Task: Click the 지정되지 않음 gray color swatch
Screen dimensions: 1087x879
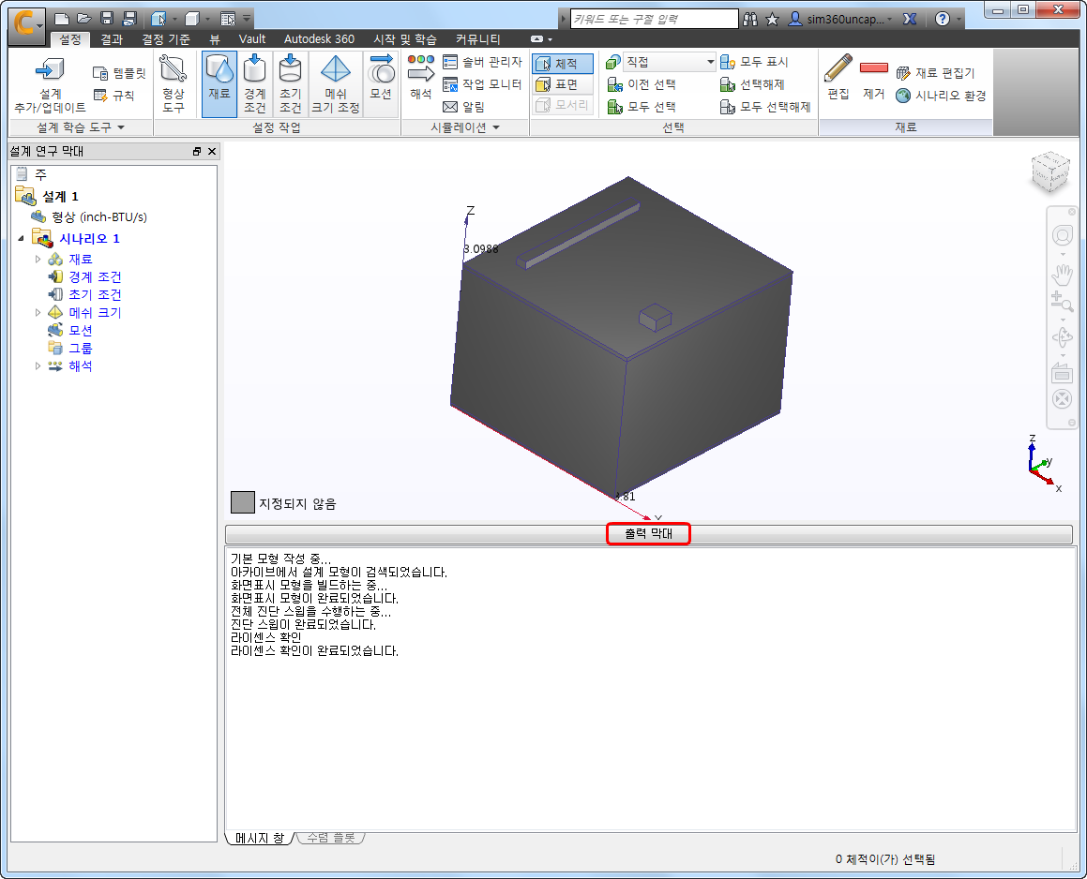Action: [x=243, y=502]
